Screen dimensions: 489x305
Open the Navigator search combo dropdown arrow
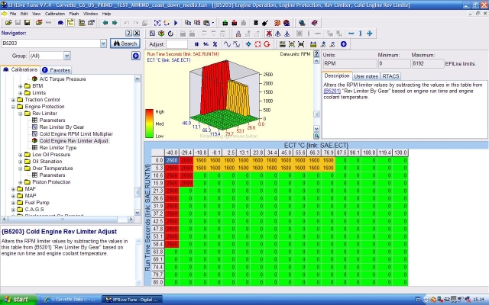click(104, 43)
